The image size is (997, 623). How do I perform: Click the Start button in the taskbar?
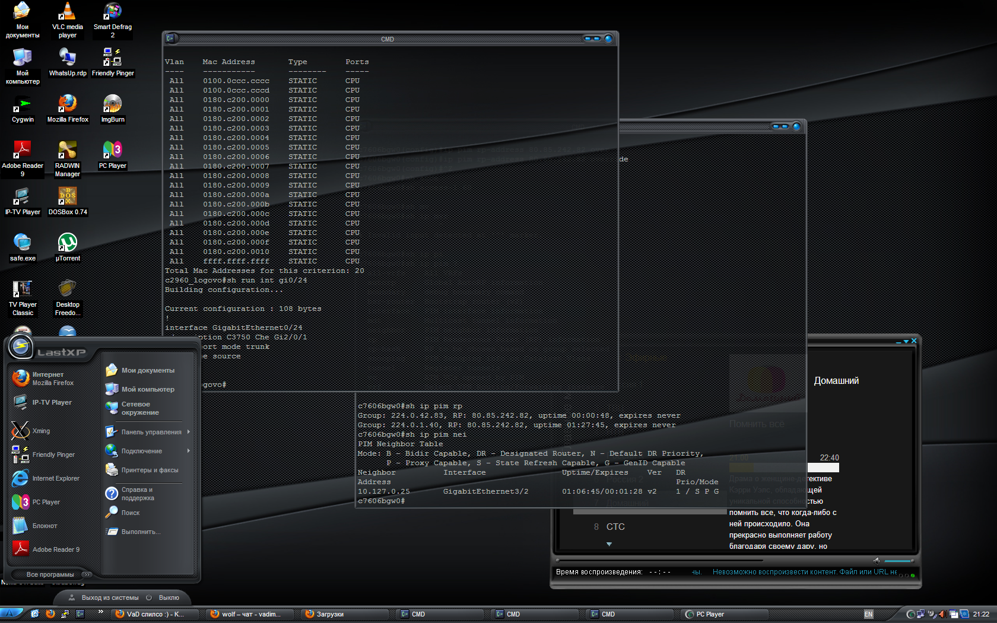pos(12,614)
